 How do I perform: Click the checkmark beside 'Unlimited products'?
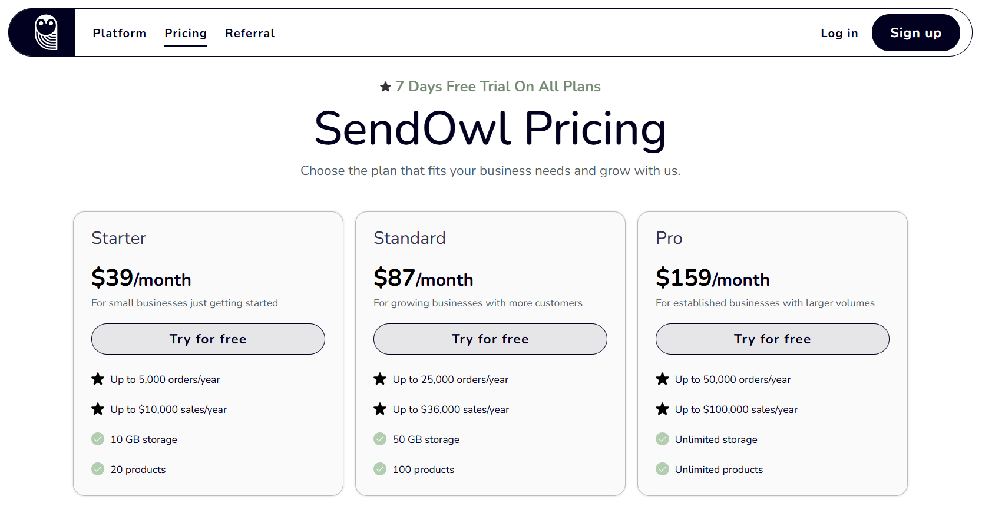click(x=662, y=469)
